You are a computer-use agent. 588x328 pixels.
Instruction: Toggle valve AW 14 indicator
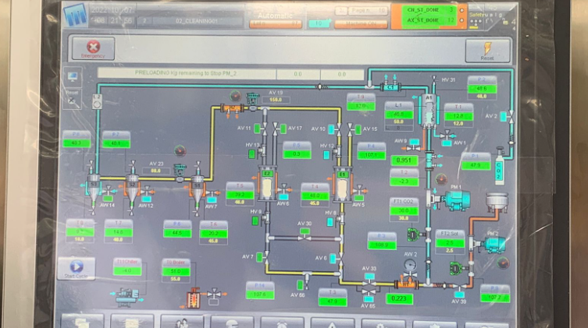click(x=108, y=198)
